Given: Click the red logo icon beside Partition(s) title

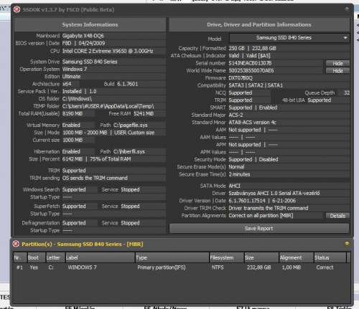Looking at the screenshot, I should click(16, 244).
